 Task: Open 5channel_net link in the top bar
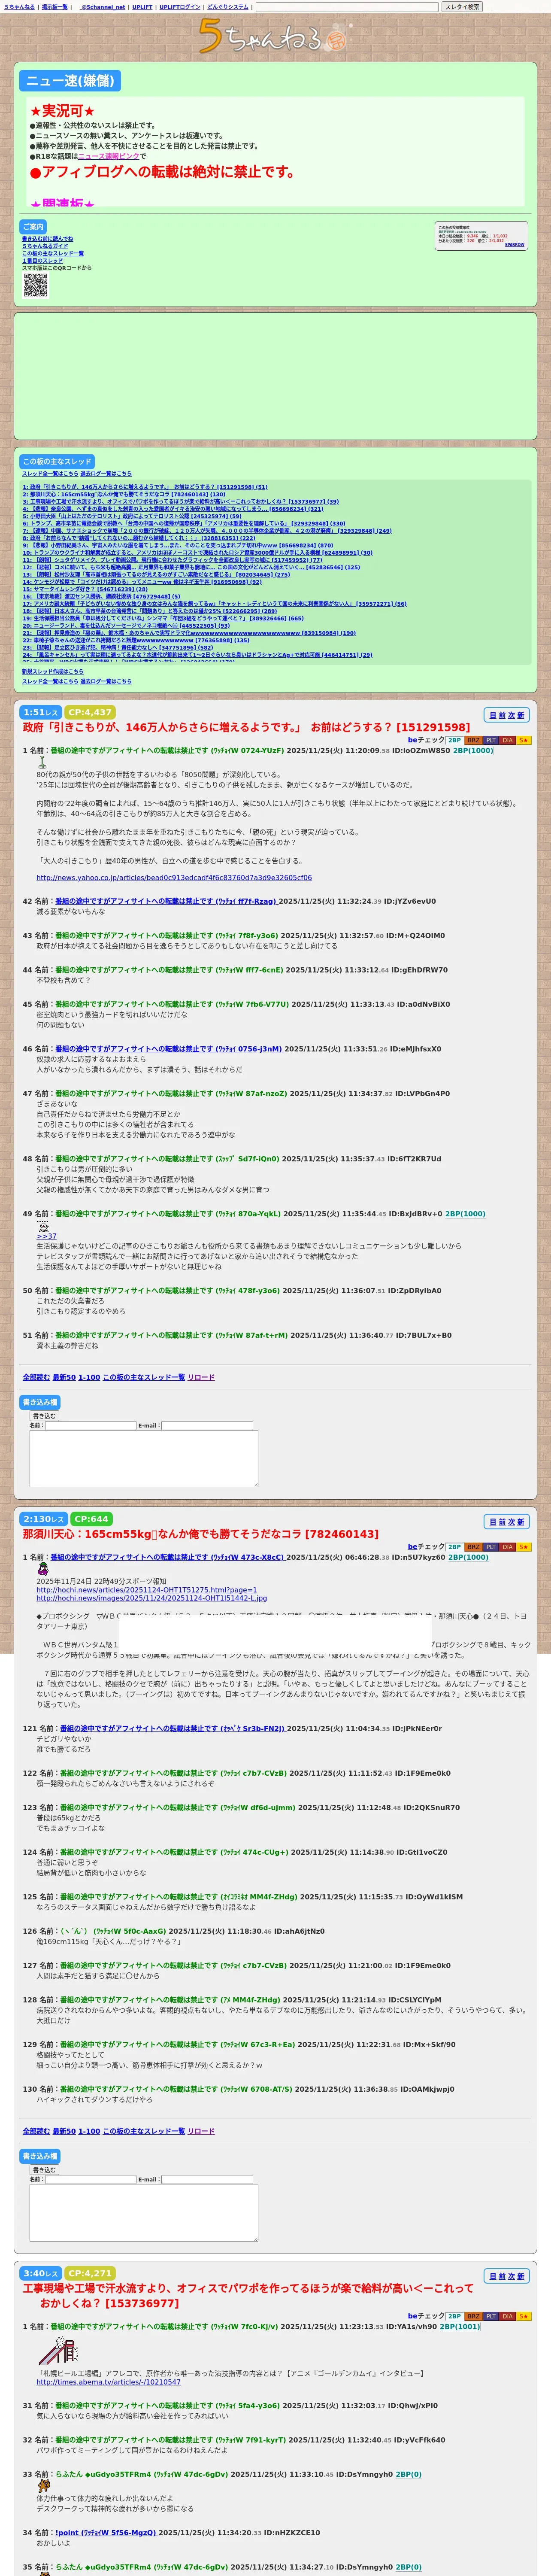(x=102, y=7)
